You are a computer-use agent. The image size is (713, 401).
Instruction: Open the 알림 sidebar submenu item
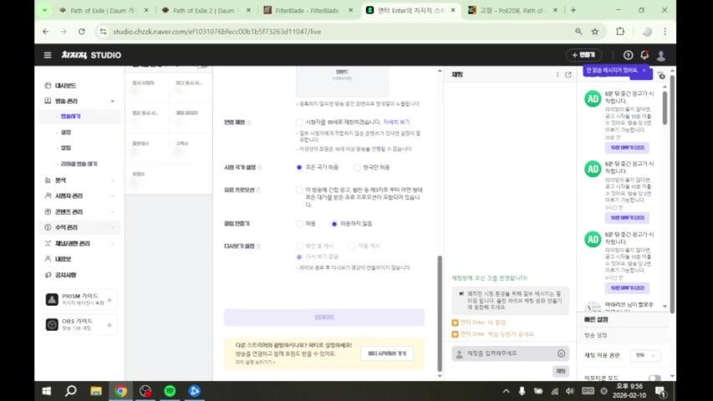point(66,148)
